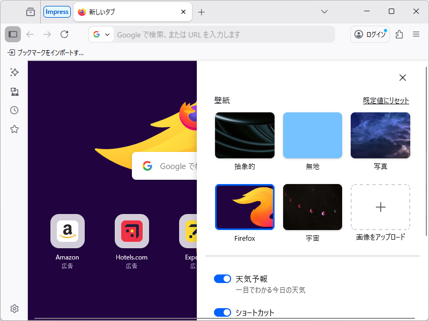Open the Extensions puzzle icon in toolbar

(399, 34)
